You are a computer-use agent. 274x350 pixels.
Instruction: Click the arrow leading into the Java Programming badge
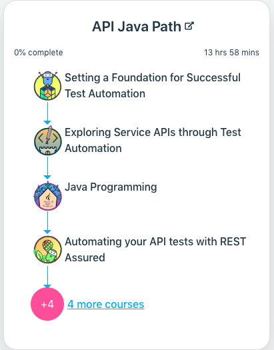tap(47, 168)
